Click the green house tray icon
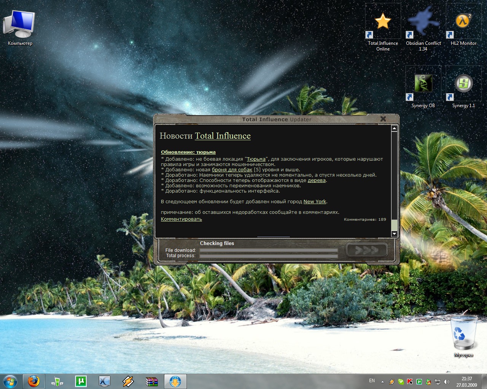This screenshot has width=487, height=389. [428, 381]
